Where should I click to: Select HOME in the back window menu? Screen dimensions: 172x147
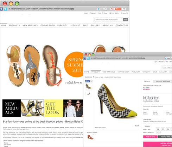point(4,25)
